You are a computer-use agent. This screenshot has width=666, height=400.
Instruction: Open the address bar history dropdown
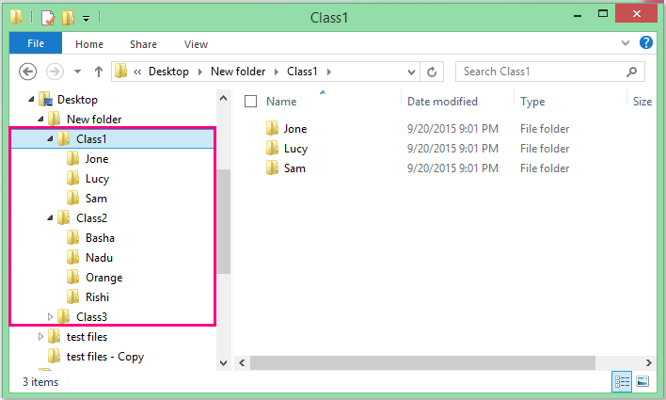[411, 72]
